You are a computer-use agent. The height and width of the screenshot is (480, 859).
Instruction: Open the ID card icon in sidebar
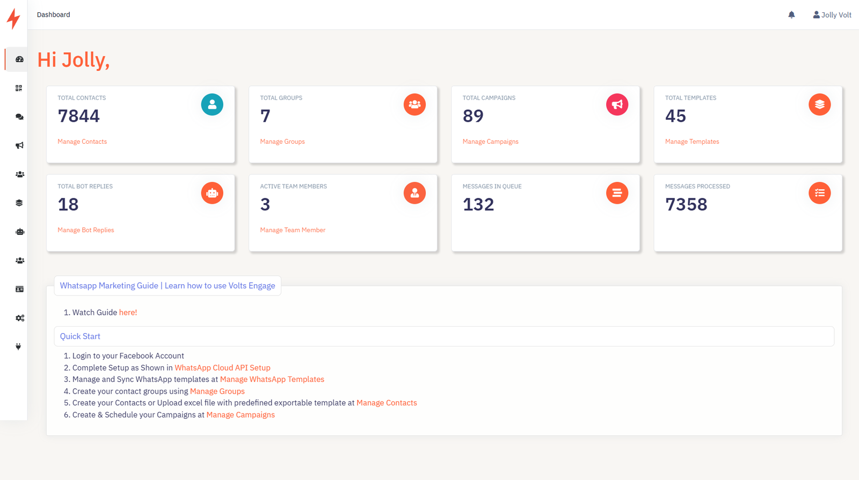[19, 289]
